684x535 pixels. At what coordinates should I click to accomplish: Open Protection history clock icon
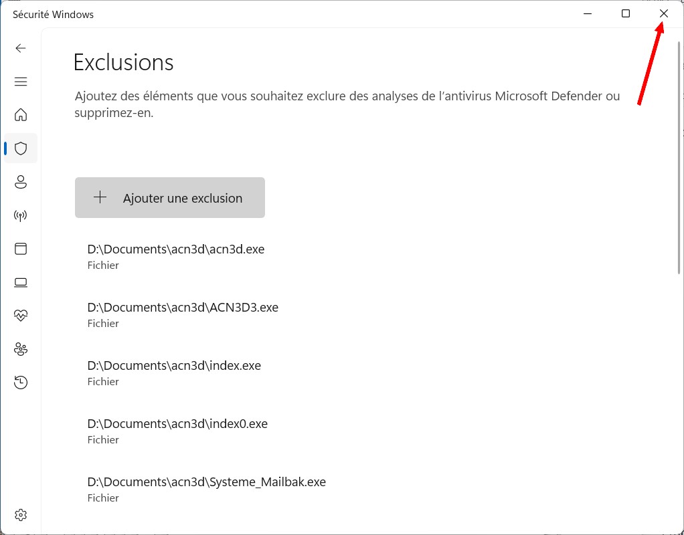(21, 383)
